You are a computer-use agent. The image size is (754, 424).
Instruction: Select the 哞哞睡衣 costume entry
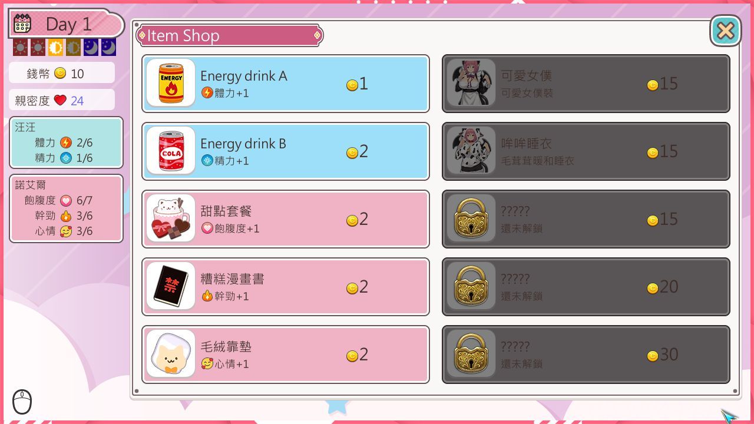(586, 151)
